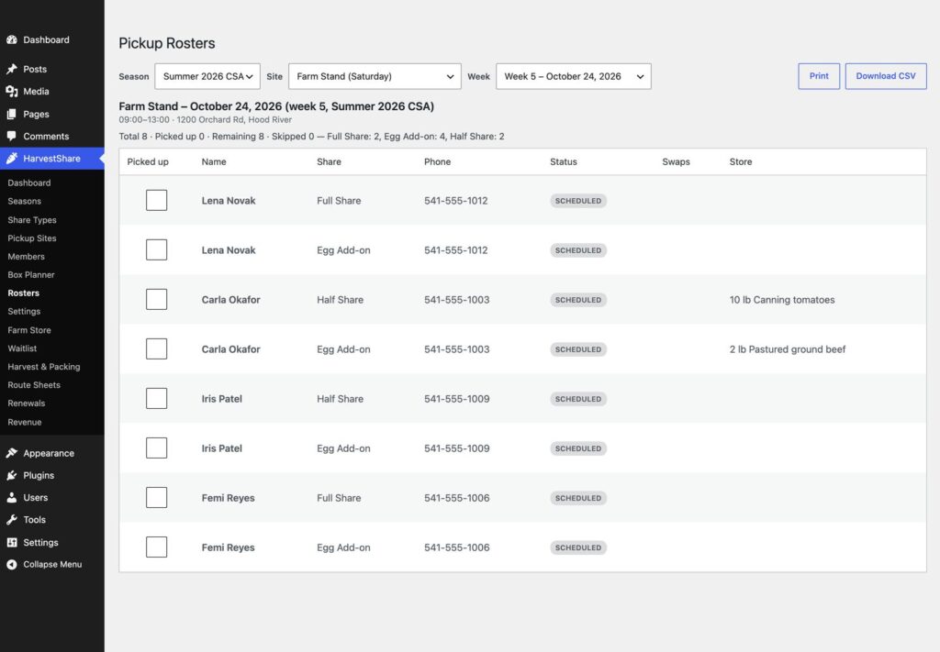Click "2 lb Pastured ground beef" store item
This screenshot has width=940, height=652.
(787, 349)
